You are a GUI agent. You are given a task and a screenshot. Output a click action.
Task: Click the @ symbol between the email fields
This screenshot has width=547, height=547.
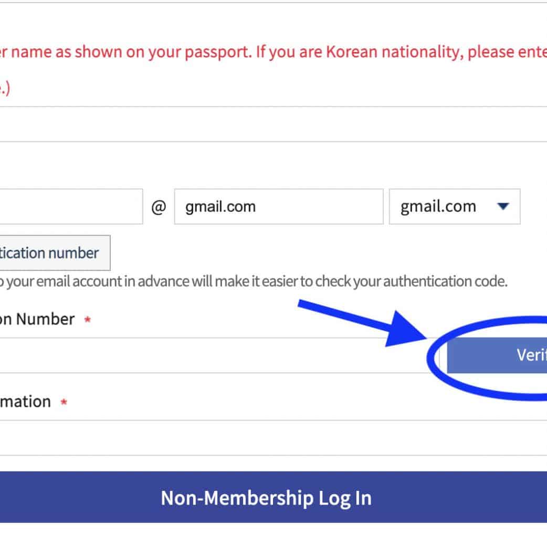coord(159,207)
